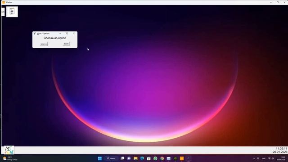Click the MS Films logo icon
Screen dimensions: 288x162
[9, 150]
